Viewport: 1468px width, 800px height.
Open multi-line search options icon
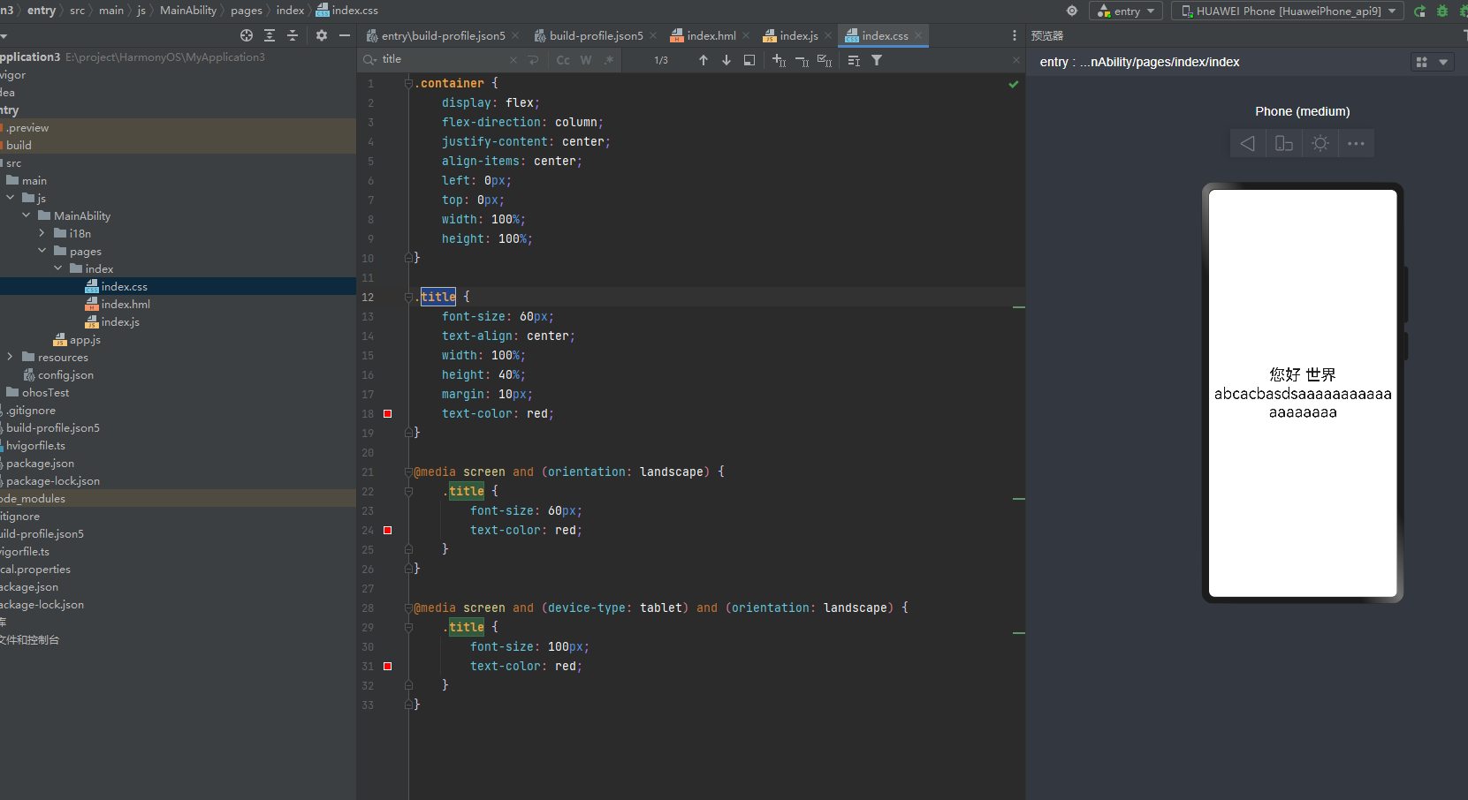click(x=854, y=60)
